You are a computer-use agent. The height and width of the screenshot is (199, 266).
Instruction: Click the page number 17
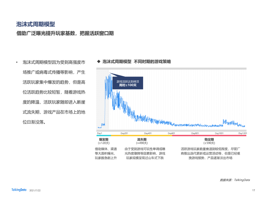click(x=253, y=190)
